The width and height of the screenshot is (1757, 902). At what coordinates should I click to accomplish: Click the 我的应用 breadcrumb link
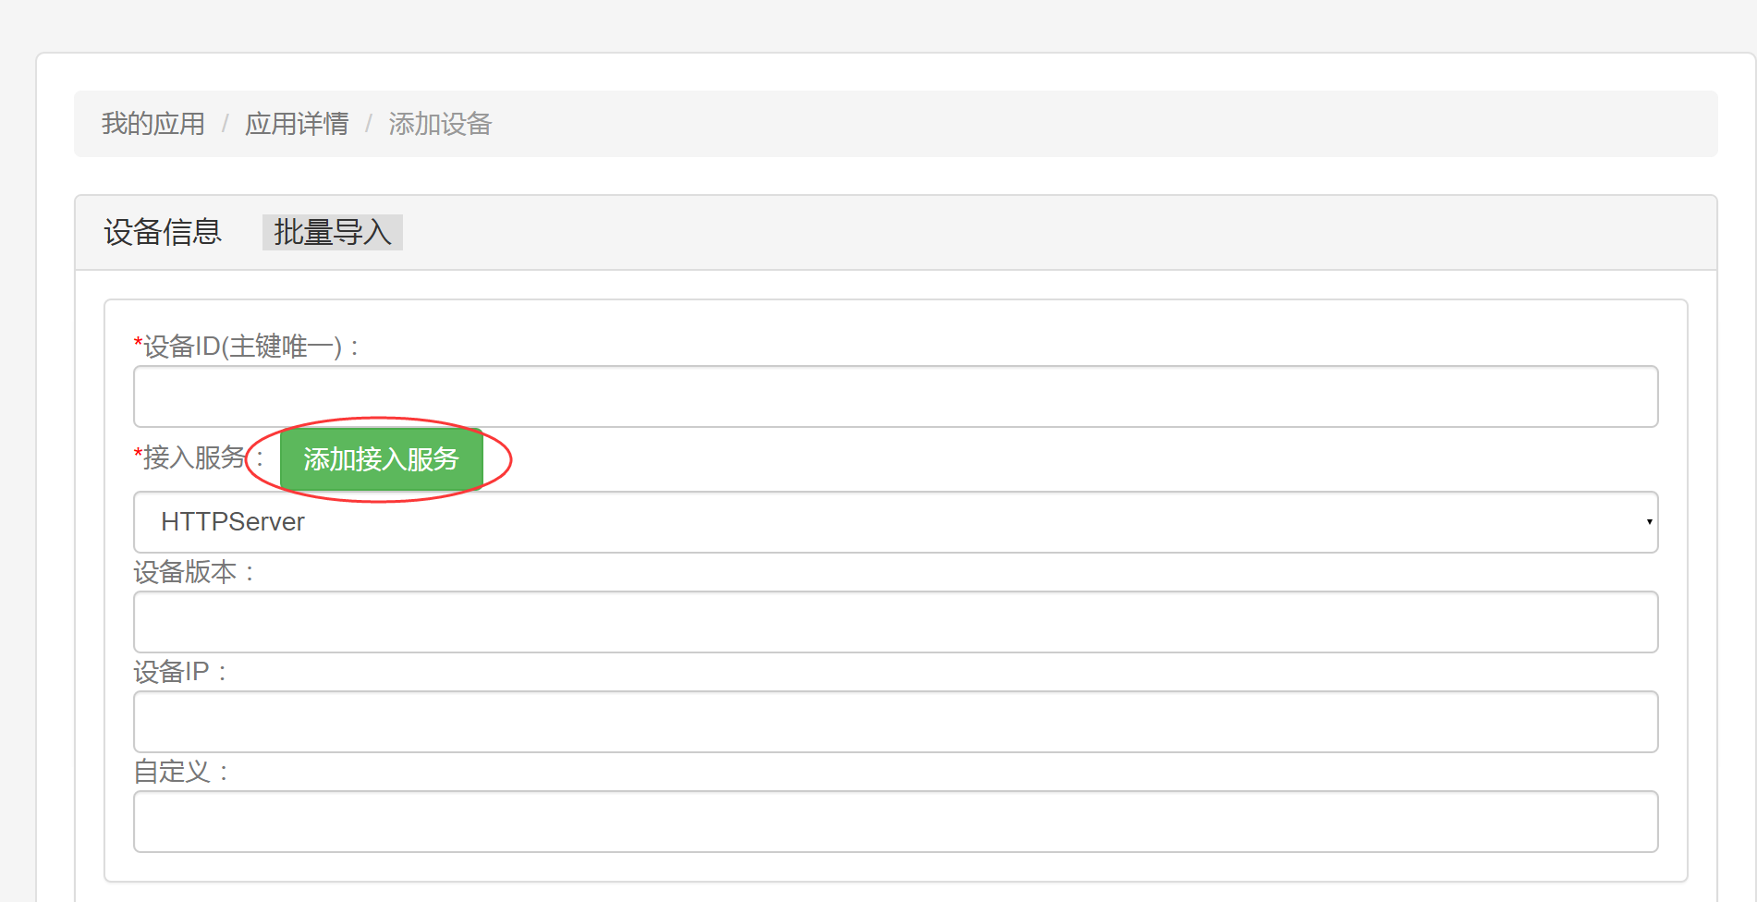[153, 124]
